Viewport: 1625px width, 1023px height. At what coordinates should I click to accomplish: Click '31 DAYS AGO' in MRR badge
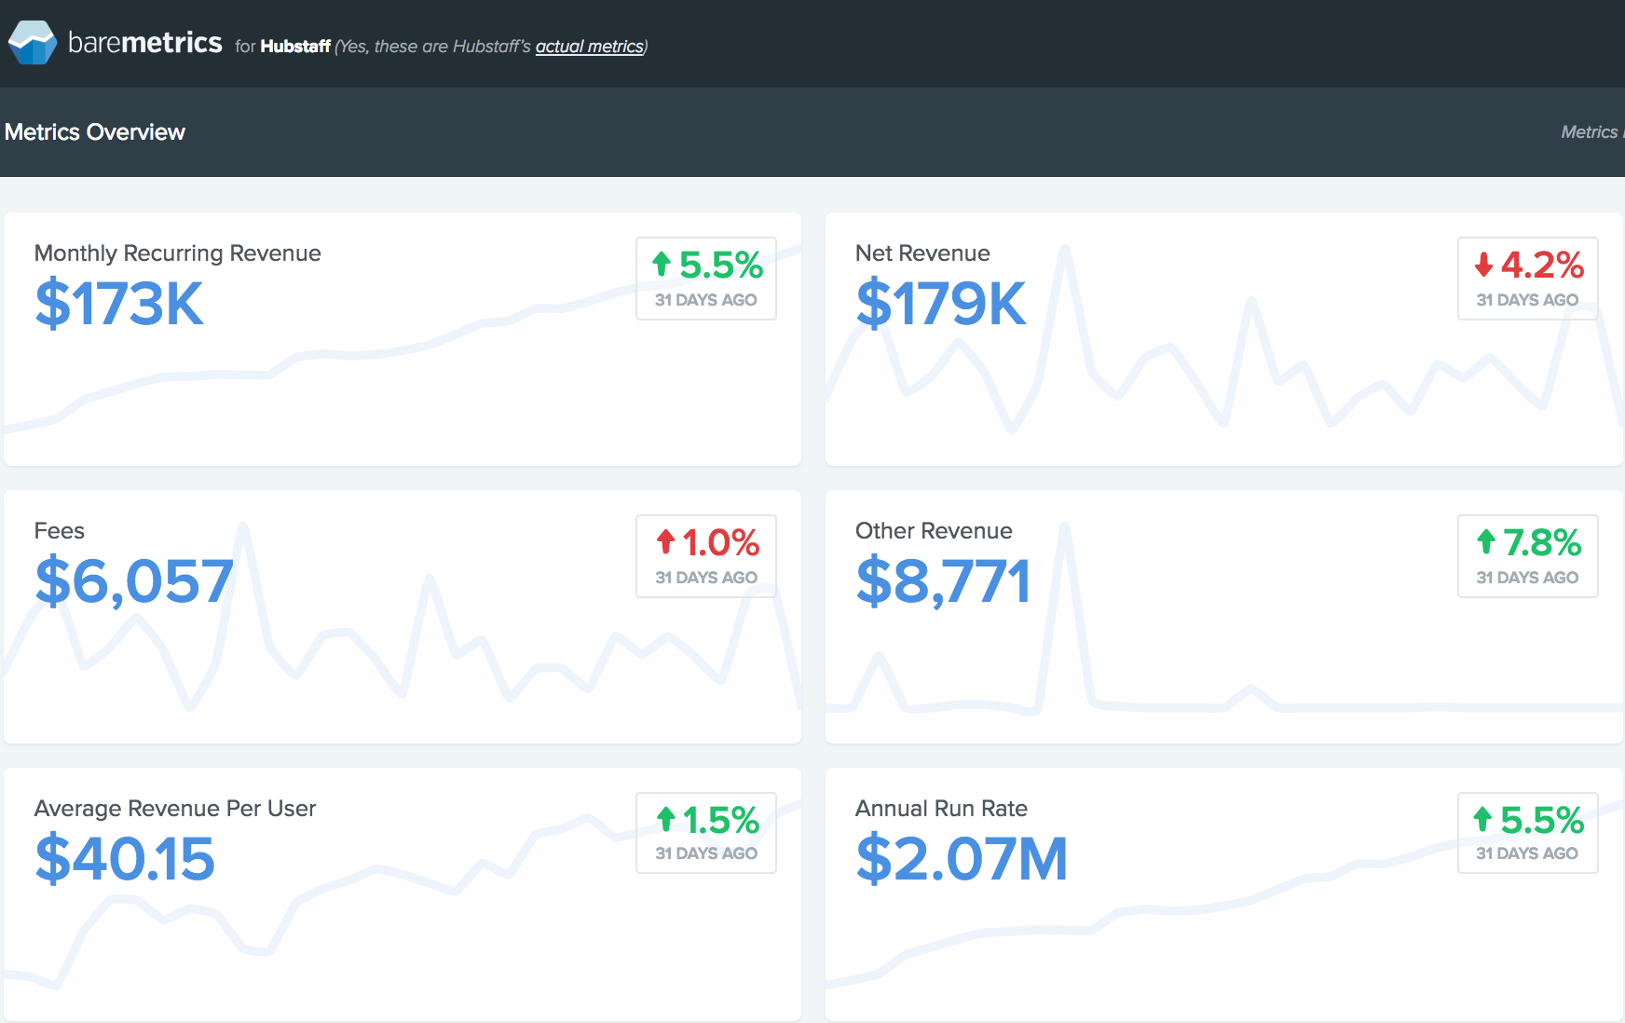pos(706,300)
